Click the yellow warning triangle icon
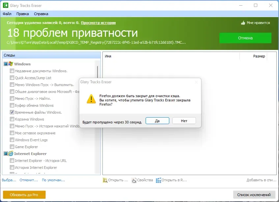The height and width of the screenshot is (202, 279). [x=91, y=99]
